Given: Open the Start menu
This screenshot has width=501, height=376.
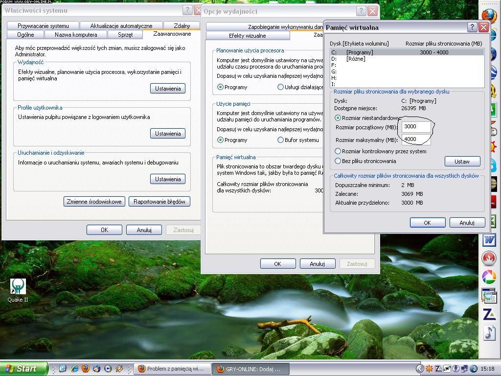Looking at the screenshot, I should click(x=23, y=369).
